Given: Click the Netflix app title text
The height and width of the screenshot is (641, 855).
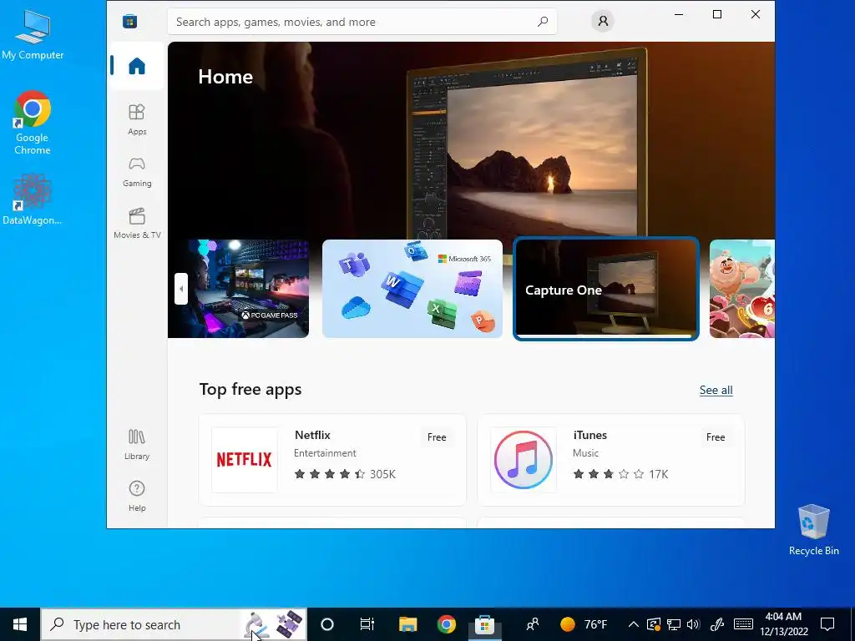Looking at the screenshot, I should tap(312, 435).
